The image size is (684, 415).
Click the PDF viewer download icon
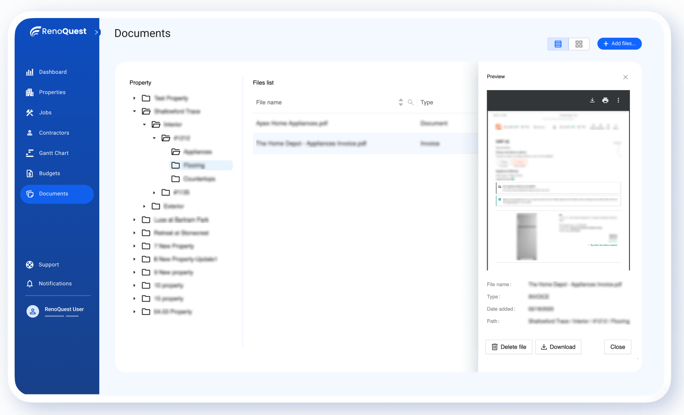coord(592,100)
